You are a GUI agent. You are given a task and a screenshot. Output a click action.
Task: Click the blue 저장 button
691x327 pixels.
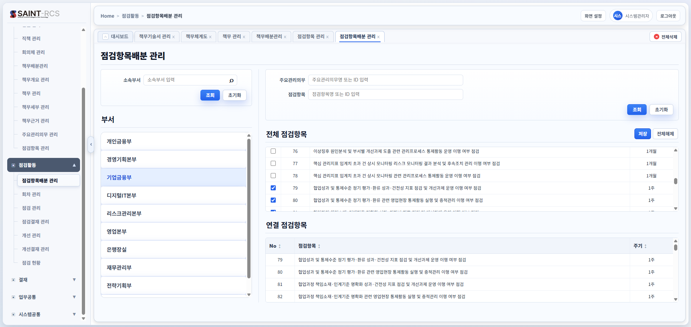click(x=642, y=134)
